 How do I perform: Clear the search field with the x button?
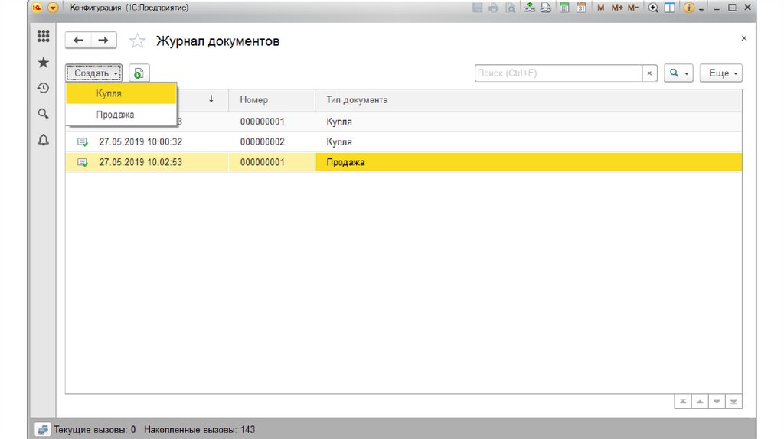(649, 73)
